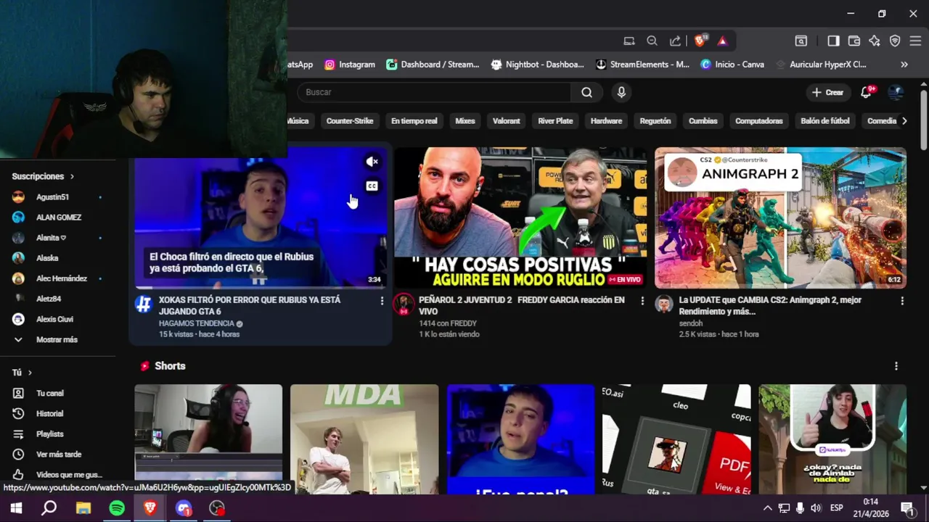Viewport: 929px width, 522px height.
Task: Open the PEÑAROL 2 JUVENTUD 2 video thumbnail
Action: tap(520, 218)
